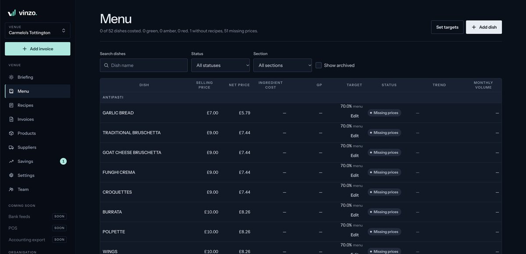Click the Invoices document icon
This screenshot has height=254, width=526.
click(x=11, y=119)
